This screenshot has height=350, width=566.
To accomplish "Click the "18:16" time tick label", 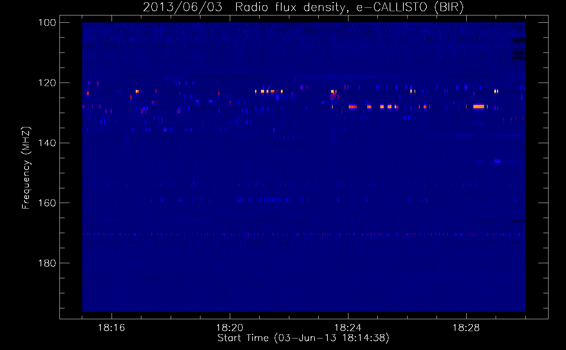I will [x=111, y=328].
